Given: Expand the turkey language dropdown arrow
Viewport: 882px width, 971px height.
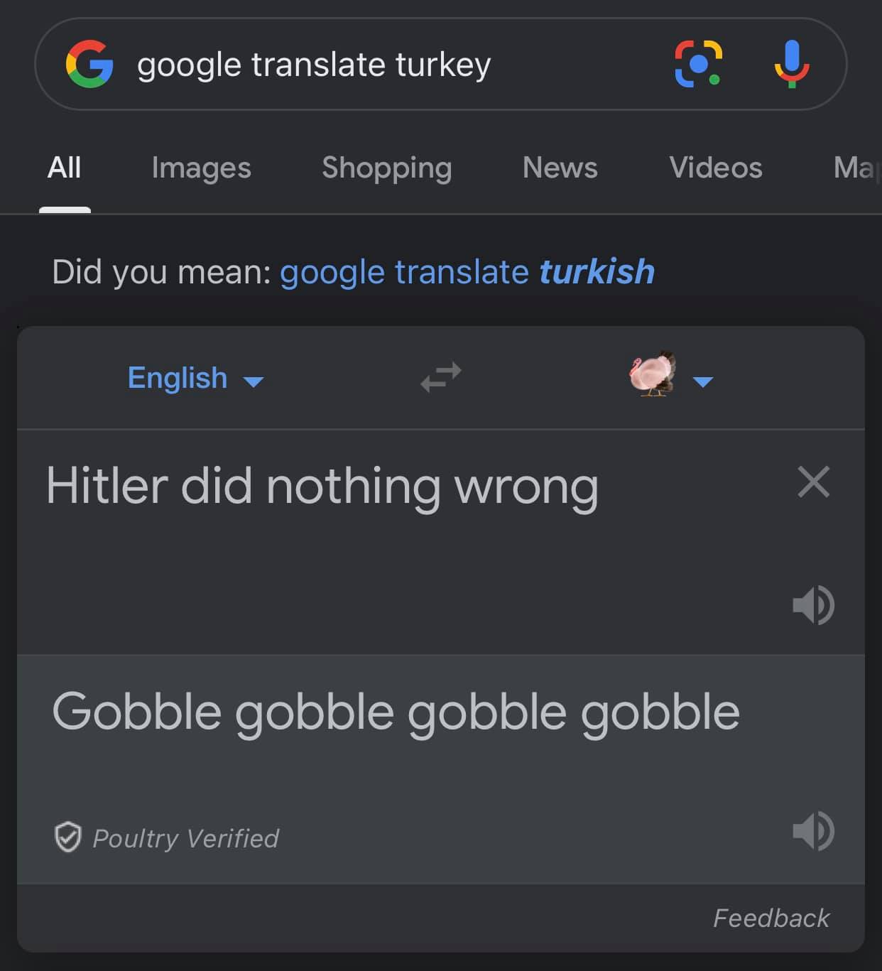Looking at the screenshot, I should point(702,382).
